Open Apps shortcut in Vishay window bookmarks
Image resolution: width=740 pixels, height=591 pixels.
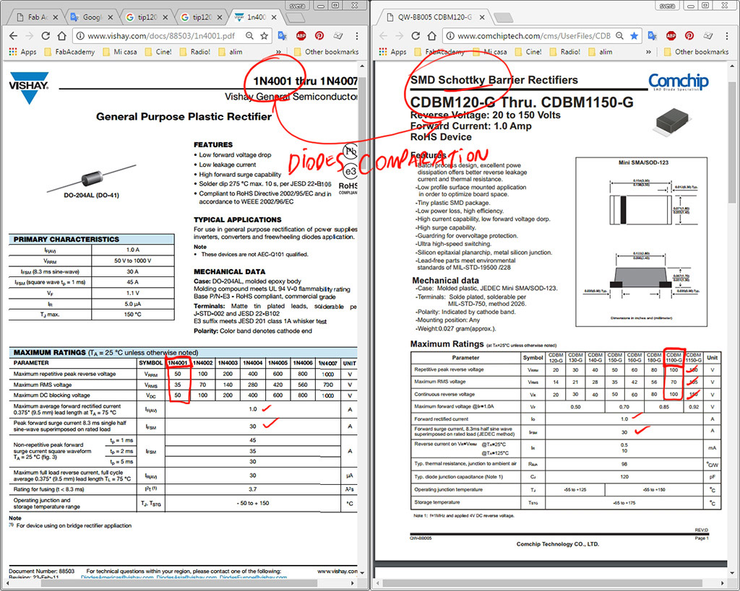[x=22, y=52]
